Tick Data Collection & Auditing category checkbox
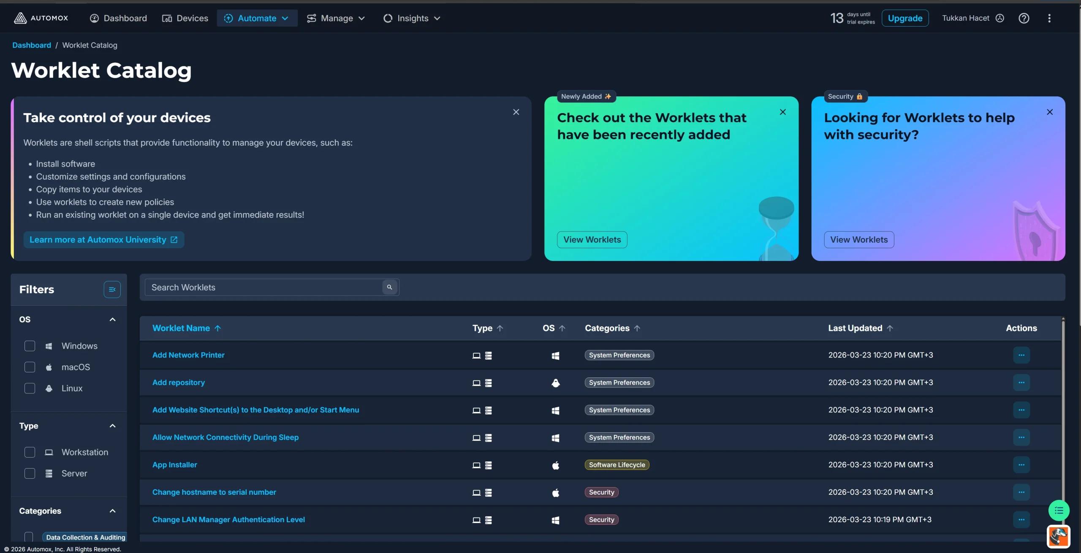The image size is (1081, 553). click(29, 537)
